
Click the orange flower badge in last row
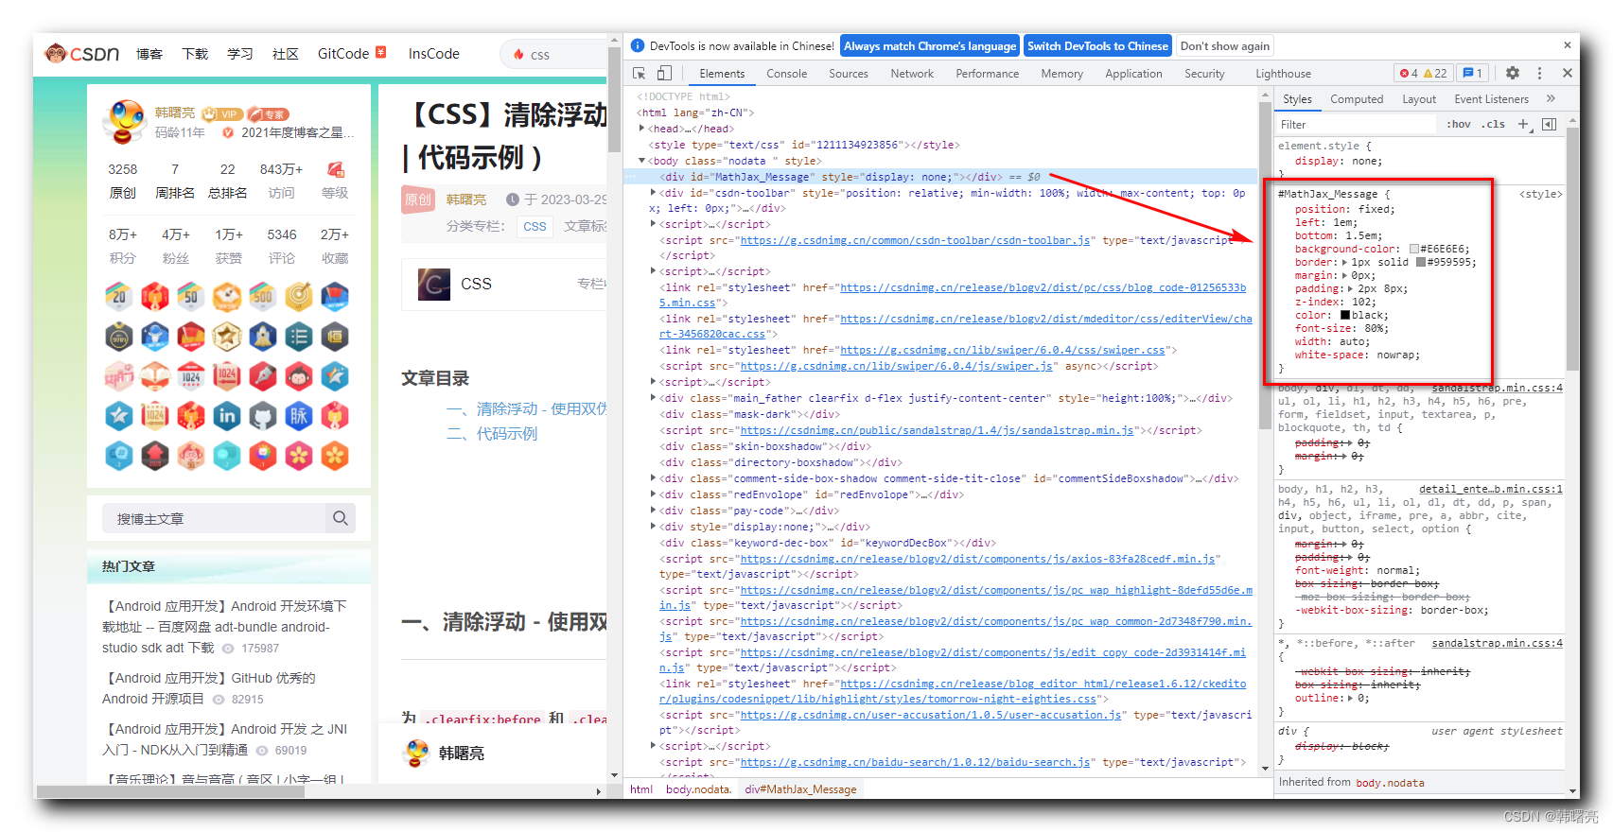click(335, 456)
